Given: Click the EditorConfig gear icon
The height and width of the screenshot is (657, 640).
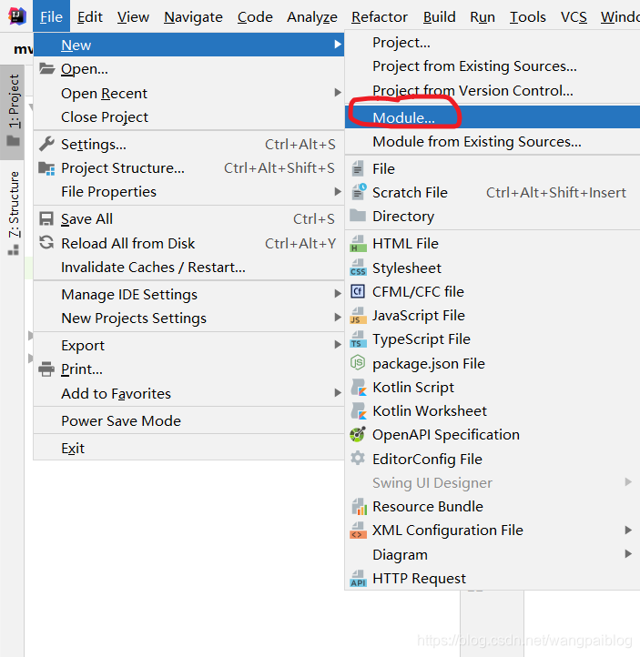Looking at the screenshot, I should [x=358, y=458].
